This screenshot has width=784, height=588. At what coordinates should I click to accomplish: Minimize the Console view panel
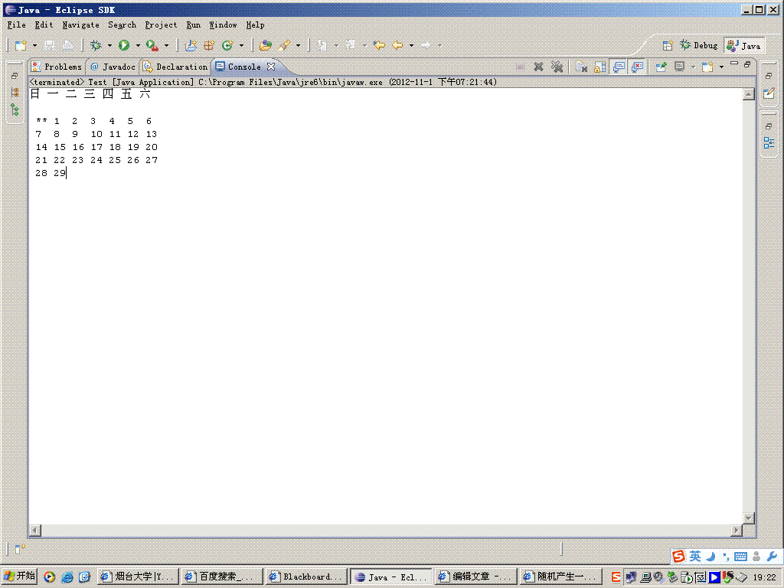[x=734, y=64]
